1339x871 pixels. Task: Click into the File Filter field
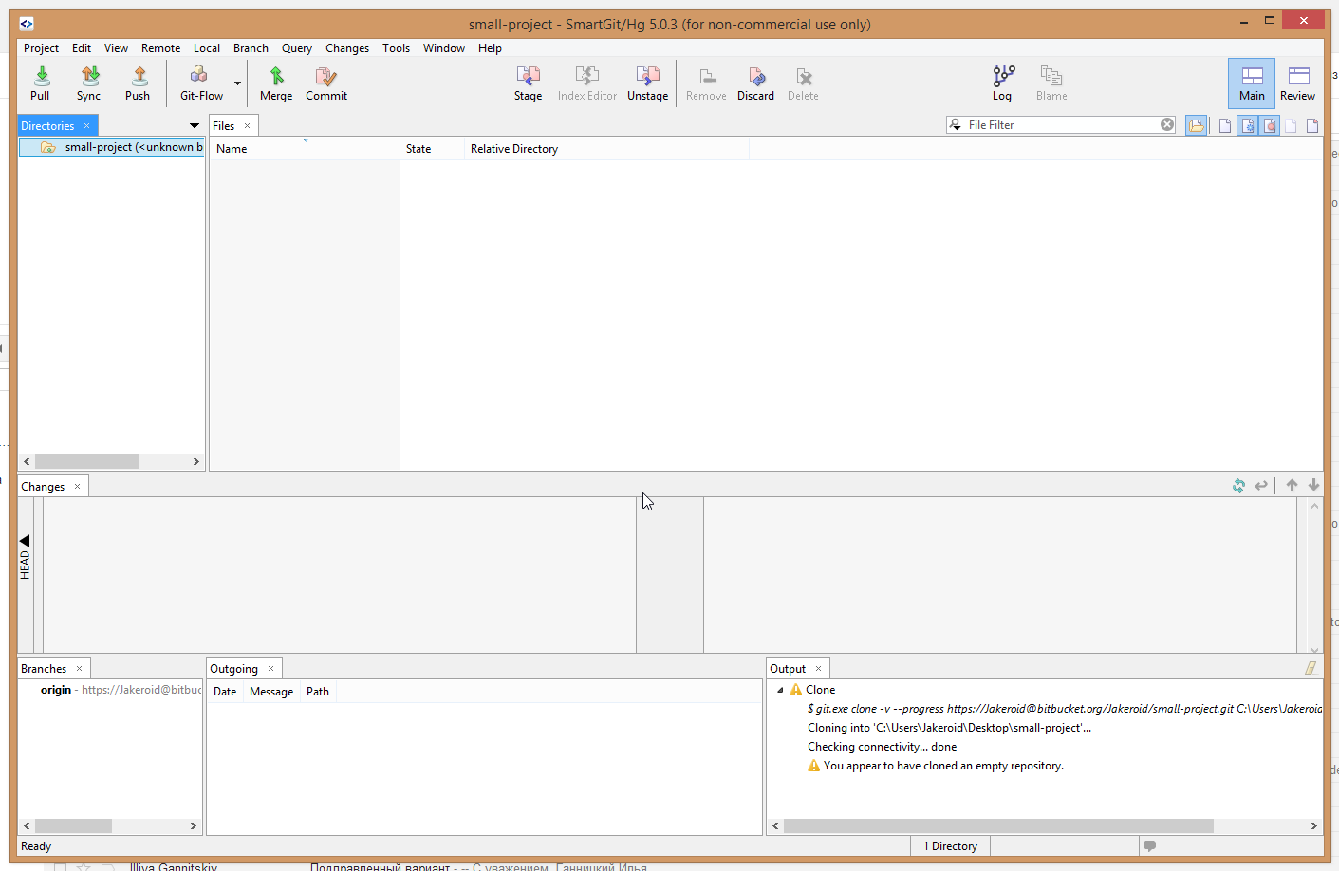click(1061, 125)
